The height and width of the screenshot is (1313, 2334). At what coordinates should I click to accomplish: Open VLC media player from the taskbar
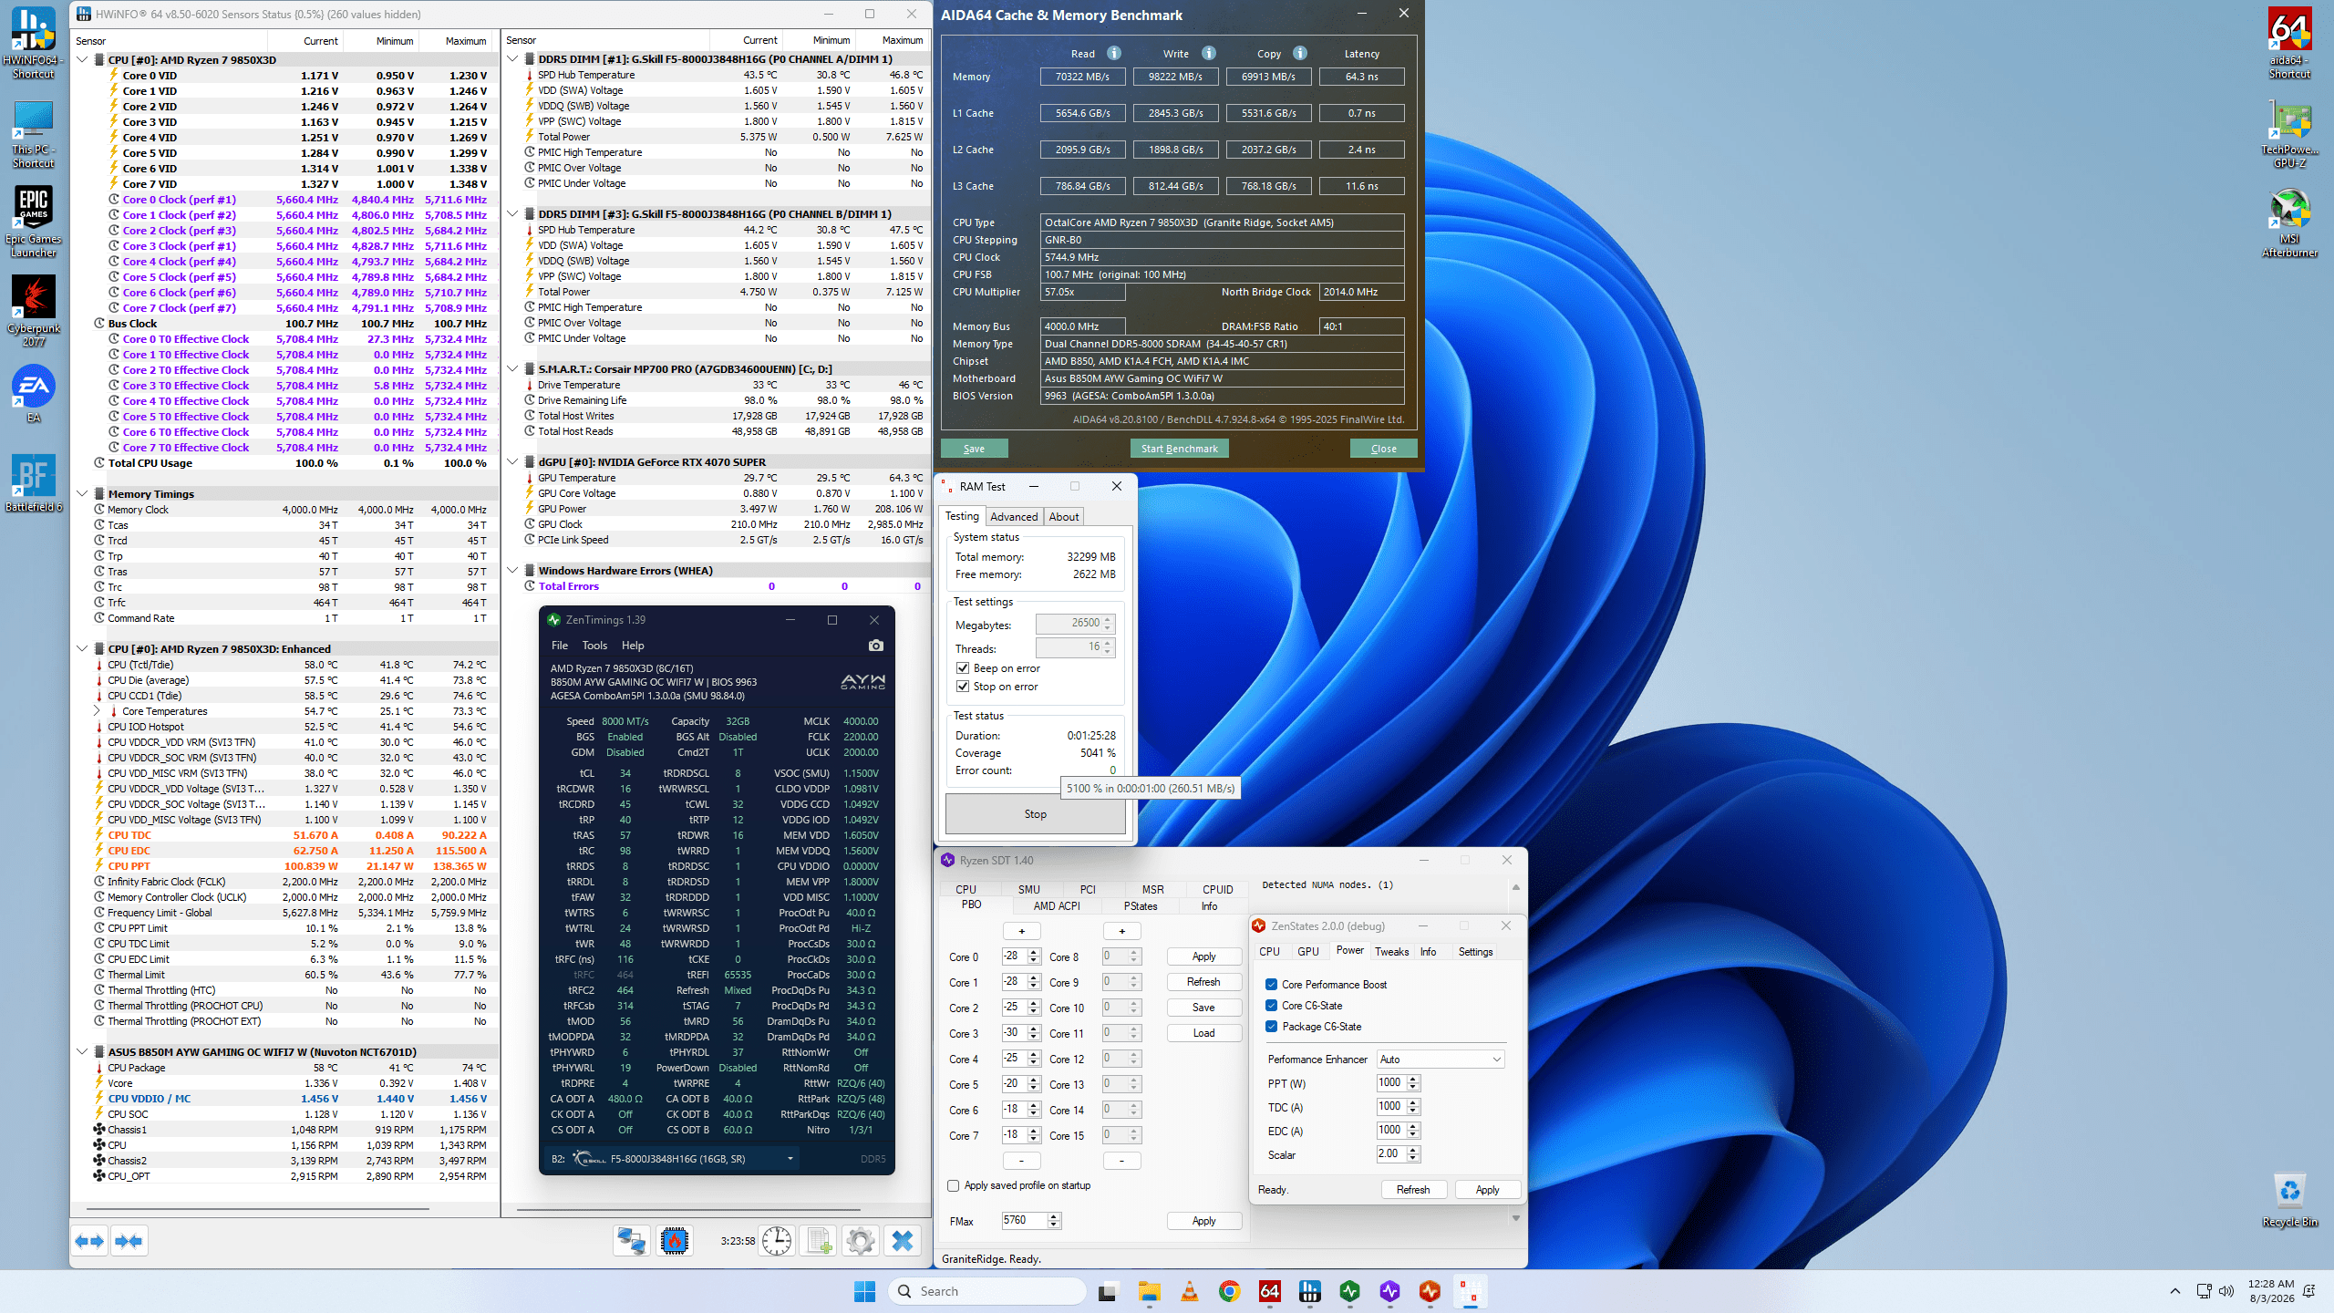(x=1189, y=1291)
